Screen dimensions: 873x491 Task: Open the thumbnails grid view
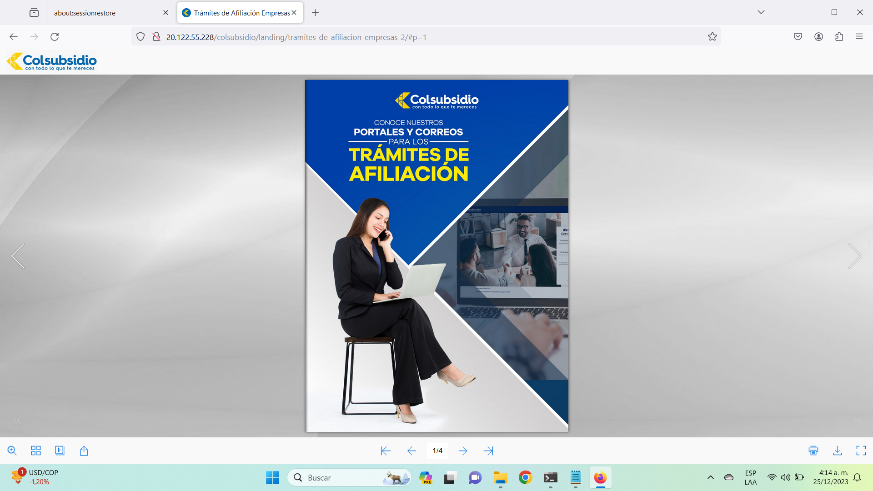tap(36, 451)
